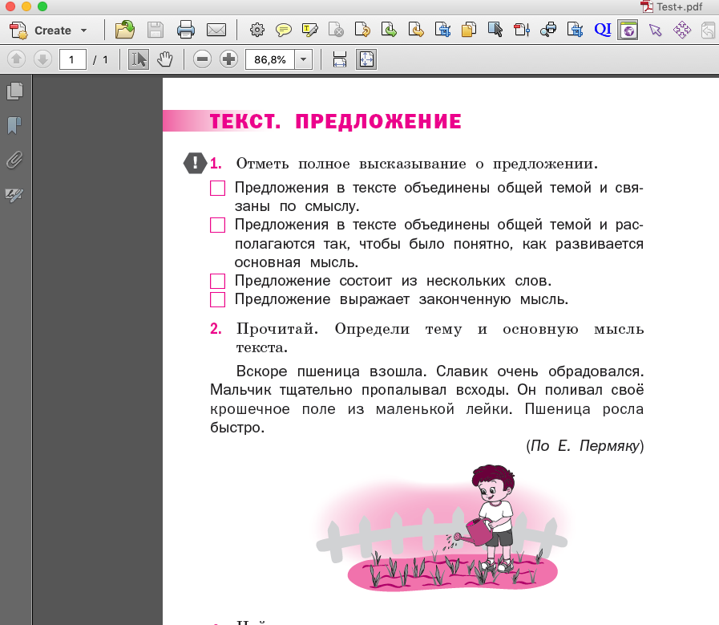Zoom out with the minus button
This screenshot has width=719, height=625.
202,59
